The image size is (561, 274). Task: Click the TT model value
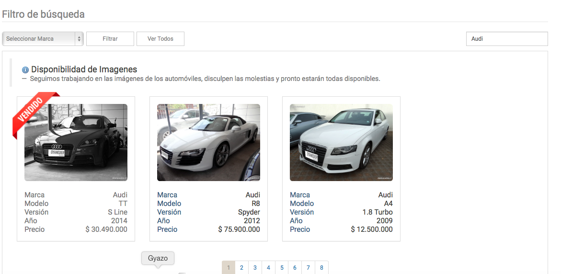click(123, 204)
